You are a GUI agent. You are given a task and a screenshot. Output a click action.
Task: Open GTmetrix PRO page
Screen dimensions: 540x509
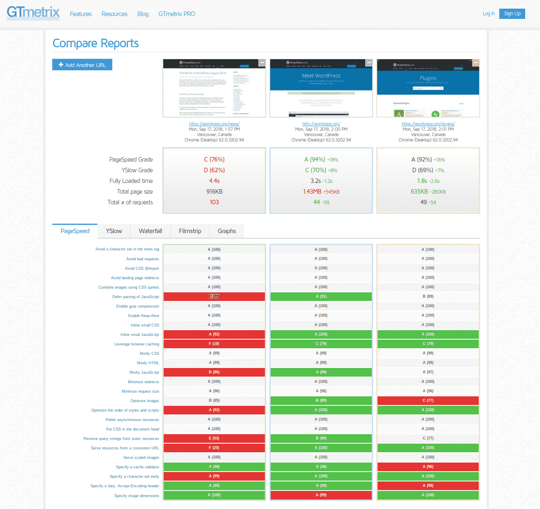(177, 14)
